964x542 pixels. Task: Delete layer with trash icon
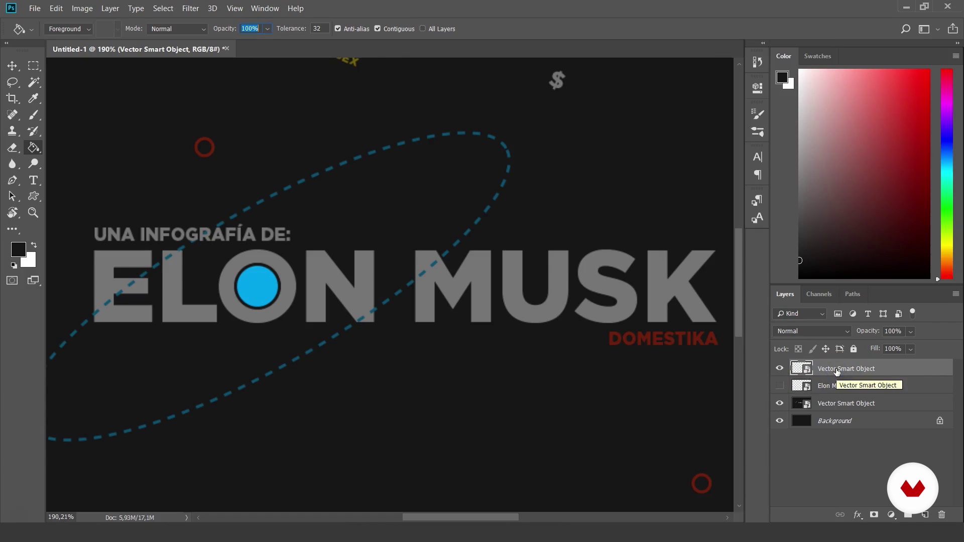tap(941, 514)
